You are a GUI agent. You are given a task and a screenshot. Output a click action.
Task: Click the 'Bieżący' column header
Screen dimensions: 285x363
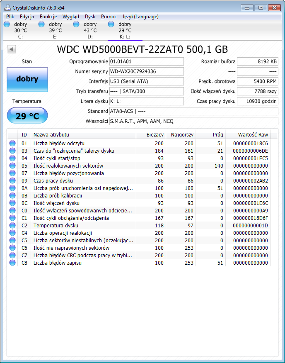coord(151,135)
